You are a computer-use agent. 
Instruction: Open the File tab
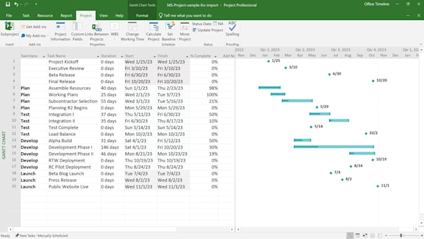9,16
